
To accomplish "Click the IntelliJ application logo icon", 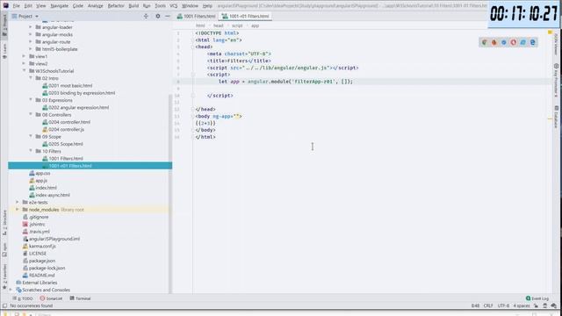I will [6, 5].
